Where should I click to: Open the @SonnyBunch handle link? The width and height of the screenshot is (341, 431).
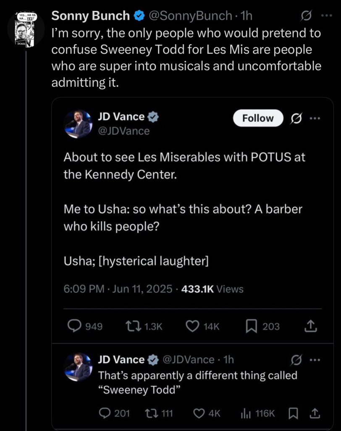pyautogui.click(x=190, y=16)
